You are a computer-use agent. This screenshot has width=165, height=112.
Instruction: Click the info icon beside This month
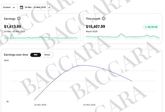tap(104, 19)
